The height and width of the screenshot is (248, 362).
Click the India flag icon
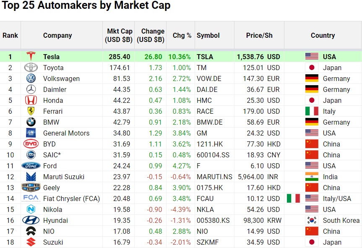click(x=311, y=177)
